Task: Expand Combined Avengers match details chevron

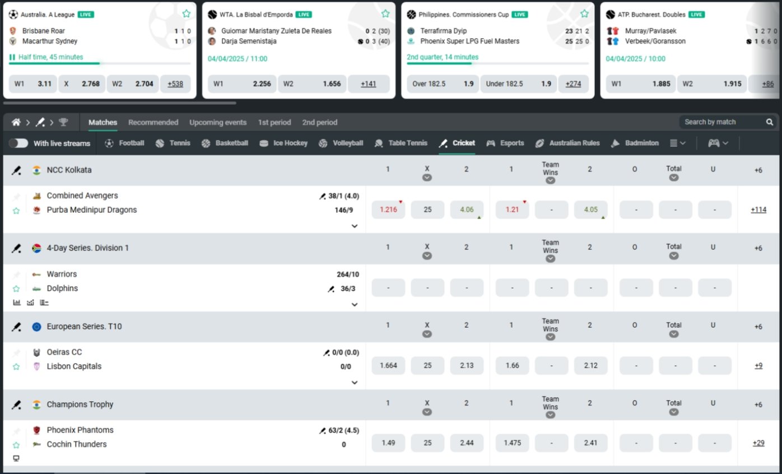Action: click(355, 226)
